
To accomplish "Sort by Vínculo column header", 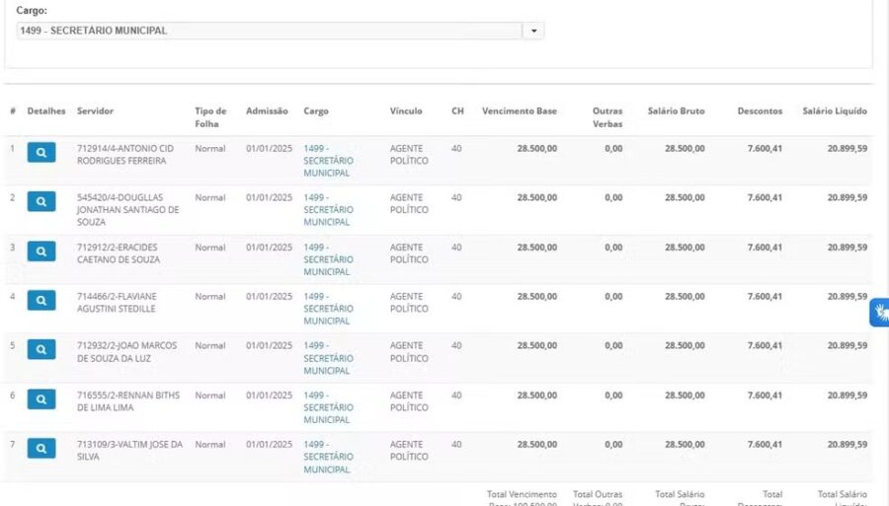I will [406, 111].
